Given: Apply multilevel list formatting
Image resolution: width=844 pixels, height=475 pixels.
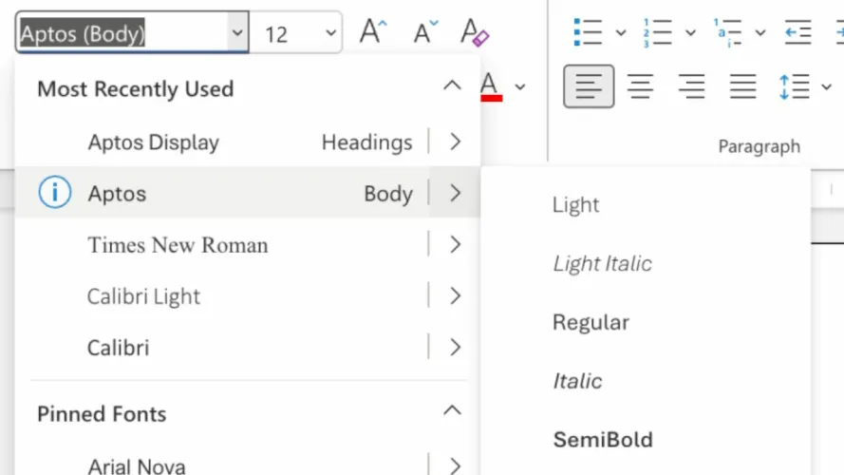Looking at the screenshot, I should (x=727, y=32).
